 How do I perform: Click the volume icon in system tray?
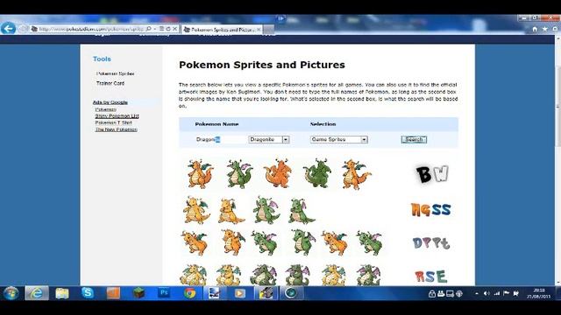pyautogui.click(x=486, y=294)
